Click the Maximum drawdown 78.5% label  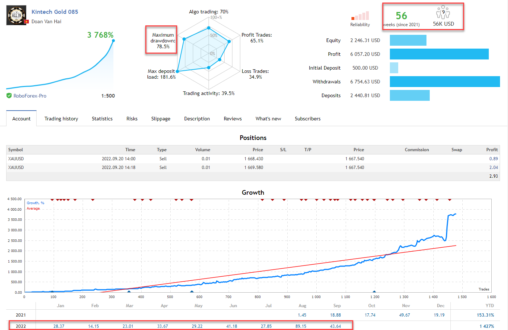(x=163, y=41)
